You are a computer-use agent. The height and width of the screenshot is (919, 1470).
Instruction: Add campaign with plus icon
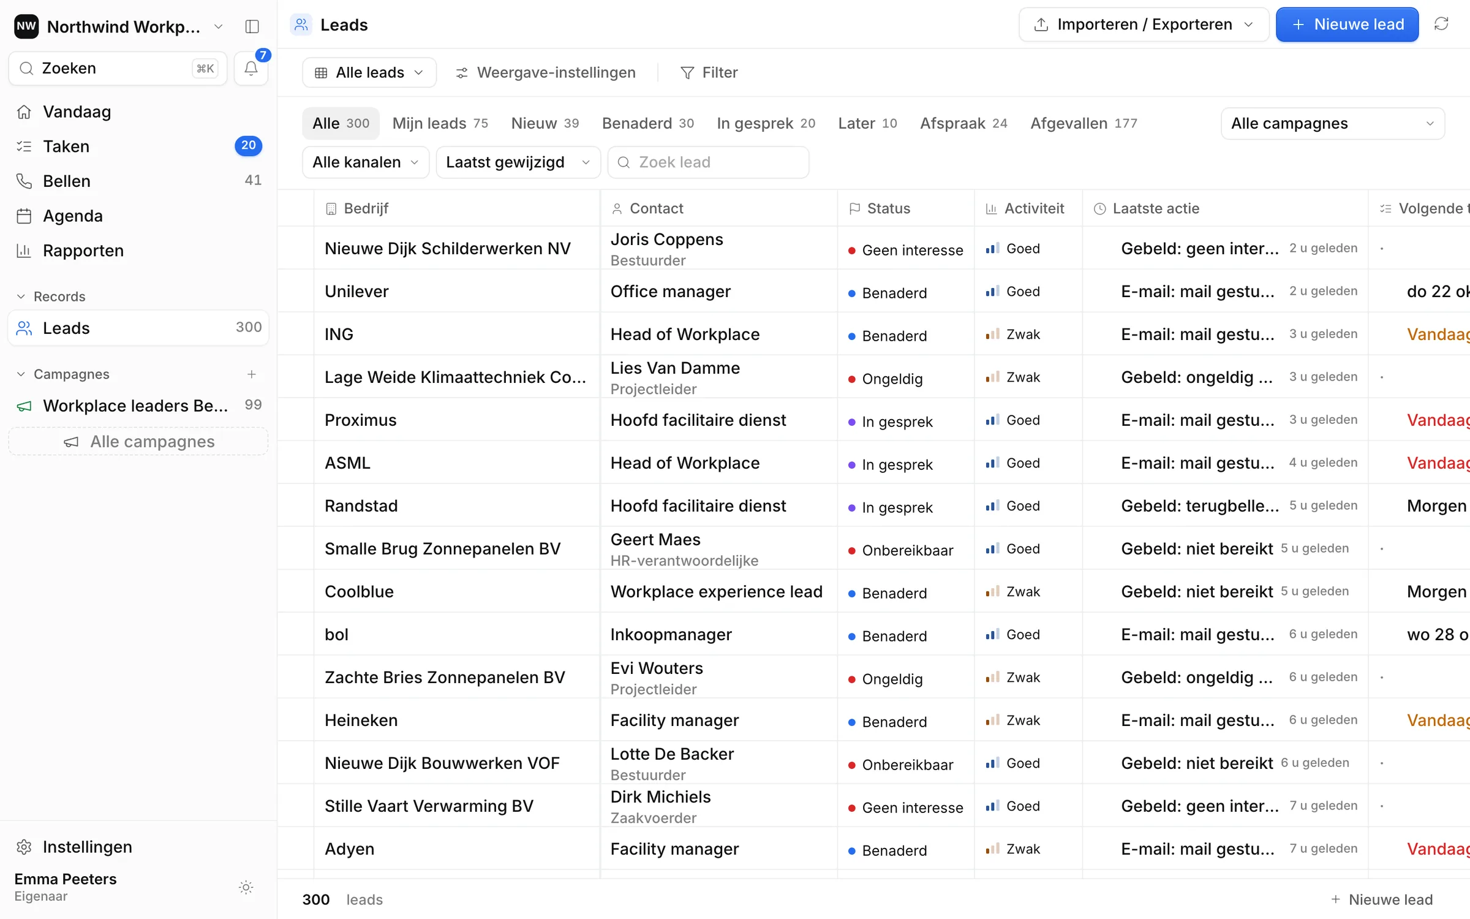click(x=251, y=374)
